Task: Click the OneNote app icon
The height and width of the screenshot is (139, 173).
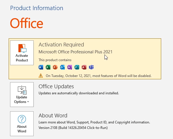Action: [x=70, y=67]
